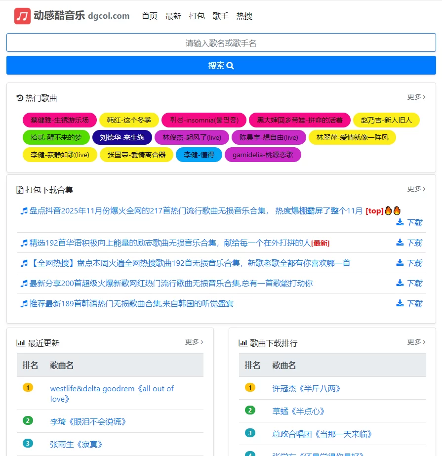Open the 更多 link of 打包下载合集 section
Screen dimensions: 442x456
coord(414,189)
